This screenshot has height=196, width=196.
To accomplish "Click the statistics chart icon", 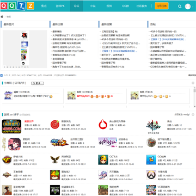I will [2, 75].
